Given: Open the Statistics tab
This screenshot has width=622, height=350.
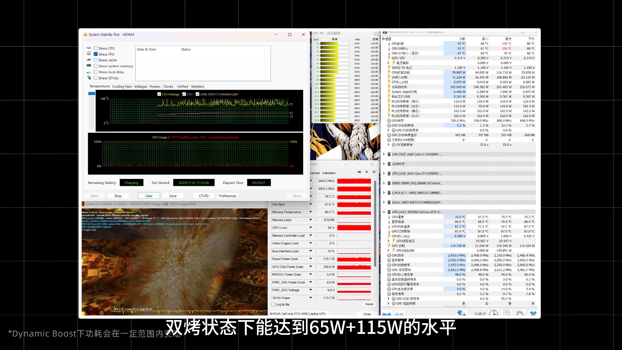Looking at the screenshot, I should point(197,86).
